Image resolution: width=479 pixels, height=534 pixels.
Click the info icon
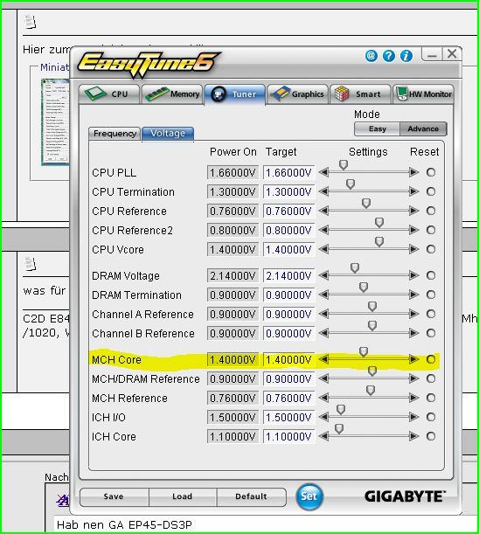pyautogui.click(x=406, y=56)
